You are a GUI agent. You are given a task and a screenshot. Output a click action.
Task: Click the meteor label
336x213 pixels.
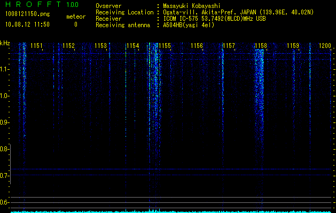pos(76,17)
